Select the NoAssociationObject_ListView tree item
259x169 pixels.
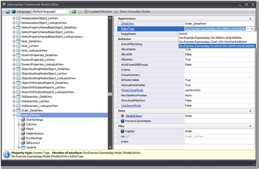click(x=40, y=18)
